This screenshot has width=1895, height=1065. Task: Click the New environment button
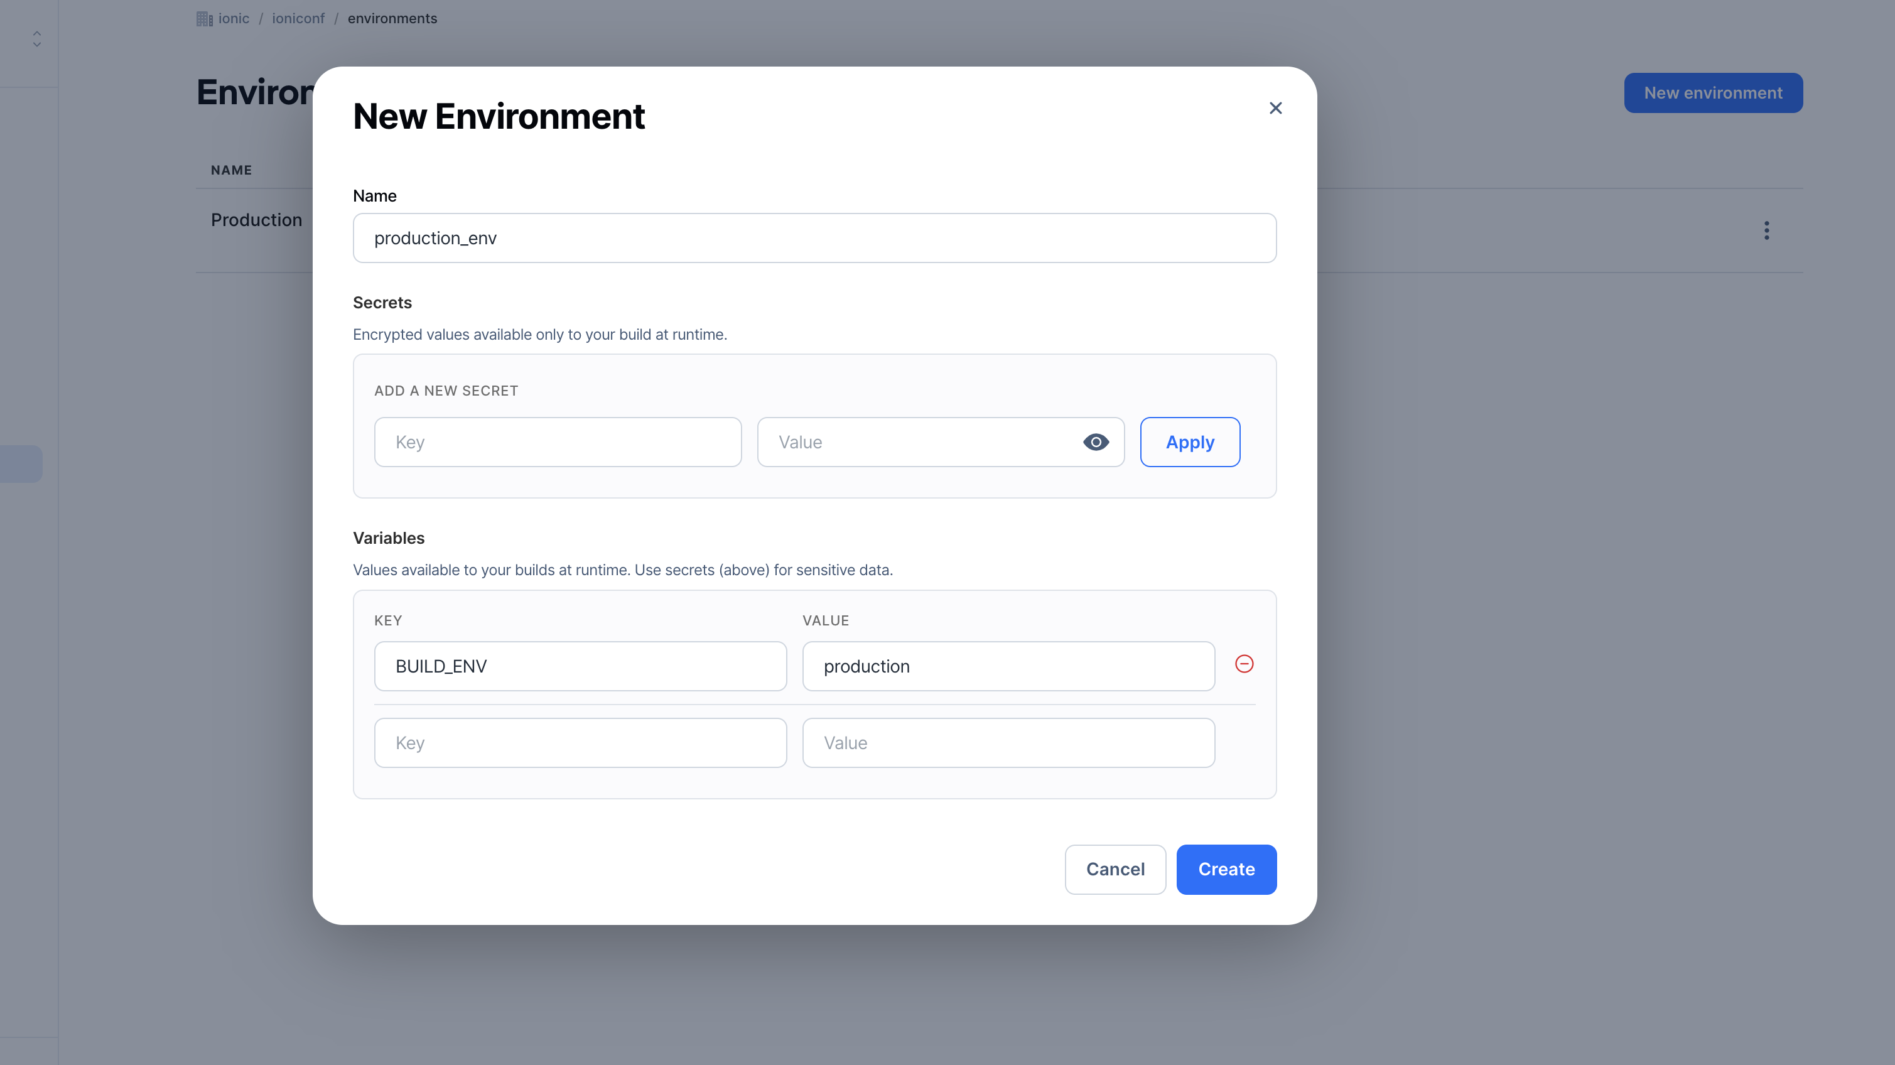[1714, 93]
